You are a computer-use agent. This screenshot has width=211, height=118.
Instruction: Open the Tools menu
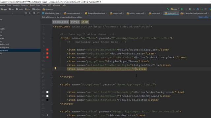pos(44,5)
